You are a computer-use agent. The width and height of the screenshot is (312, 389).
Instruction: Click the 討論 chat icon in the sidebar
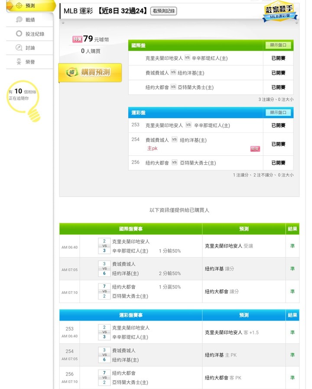[19, 48]
